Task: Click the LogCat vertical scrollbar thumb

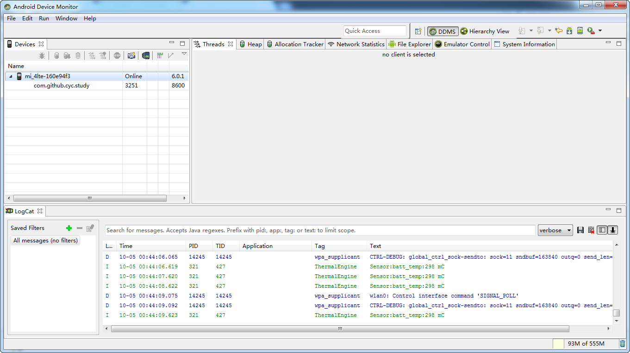Action: point(616,313)
